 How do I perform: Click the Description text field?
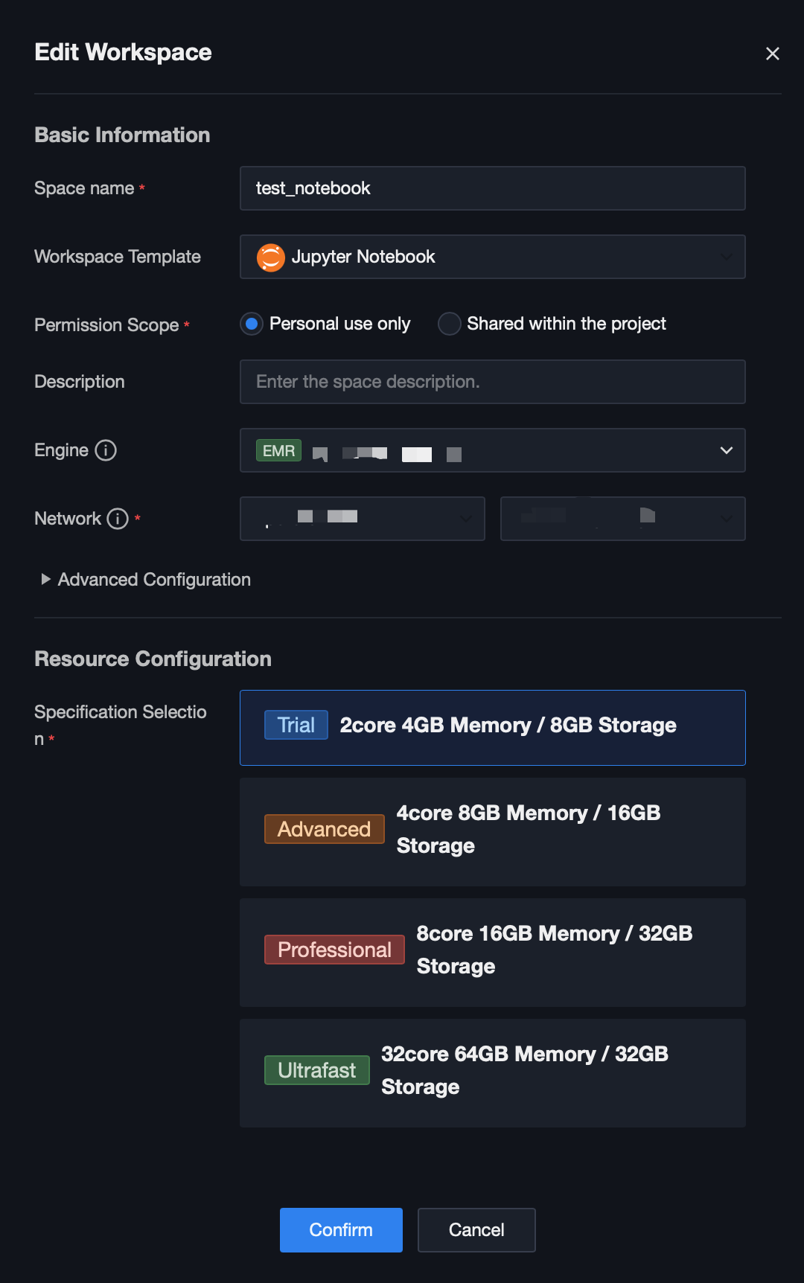point(492,382)
